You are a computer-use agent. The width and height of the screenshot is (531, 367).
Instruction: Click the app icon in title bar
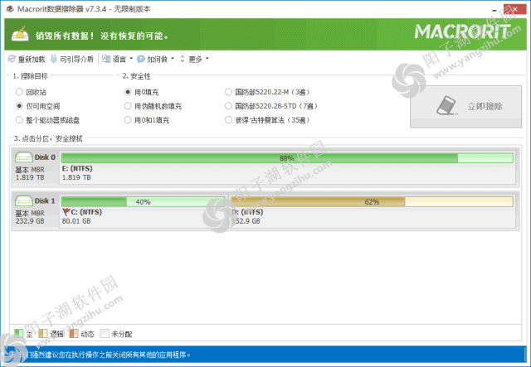click(x=10, y=9)
